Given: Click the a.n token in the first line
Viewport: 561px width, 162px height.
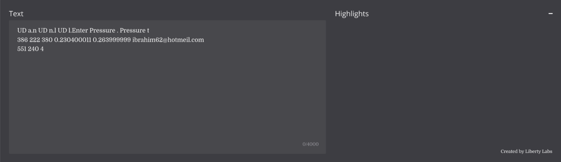Looking at the screenshot, I should click(32, 30).
